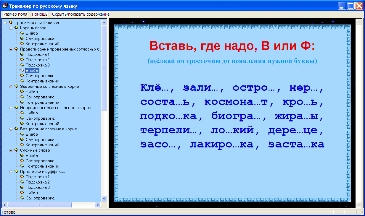365x216 pixels.
Task: Collapse the Корень слова tree node
Action: click(11, 28)
